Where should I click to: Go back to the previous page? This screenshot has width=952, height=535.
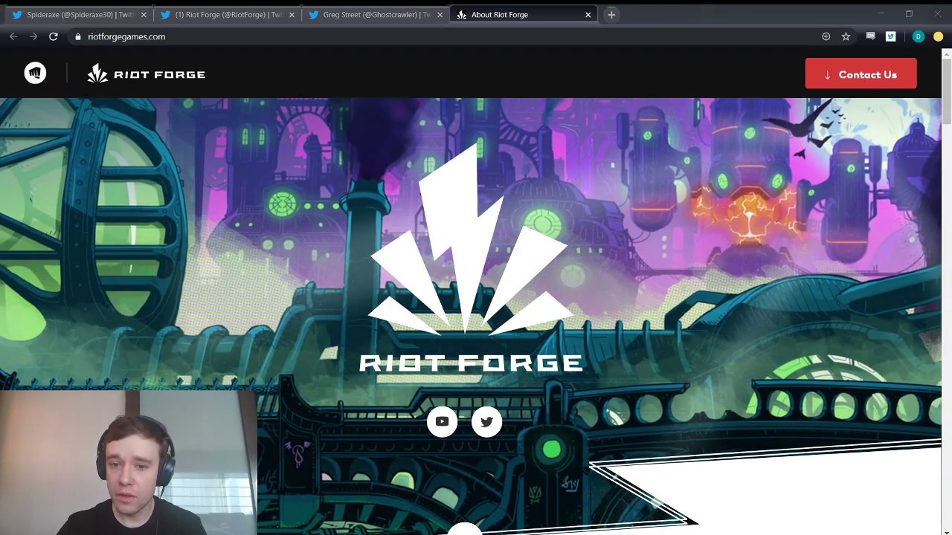[x=13, y=36]
